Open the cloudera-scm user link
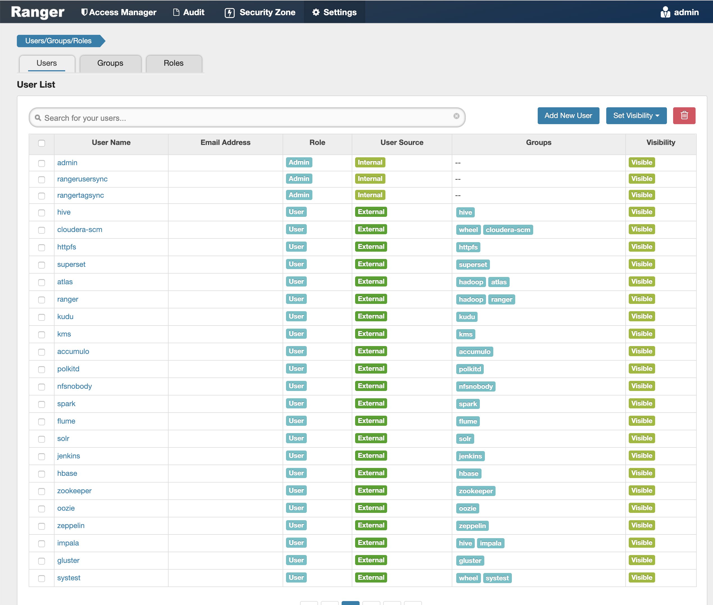The image size is (713, 605). pyautogui.click(x=80, y=229)
